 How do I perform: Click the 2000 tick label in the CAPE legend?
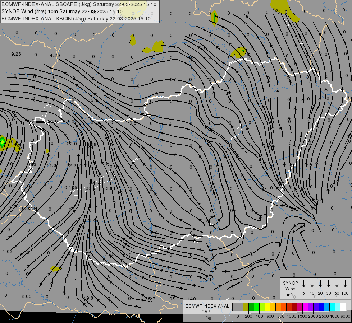tap(313, 316)
